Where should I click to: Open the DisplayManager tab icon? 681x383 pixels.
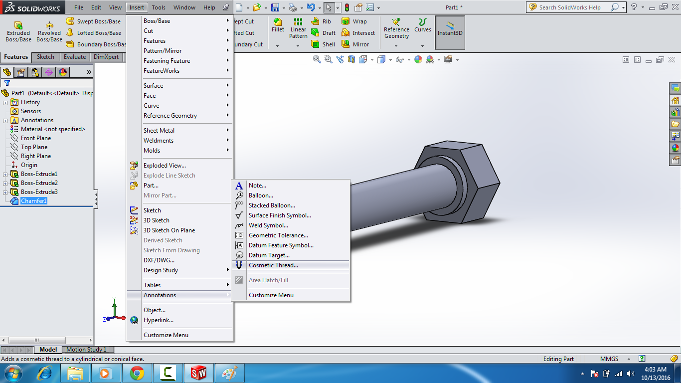click(x=63, y=72)
